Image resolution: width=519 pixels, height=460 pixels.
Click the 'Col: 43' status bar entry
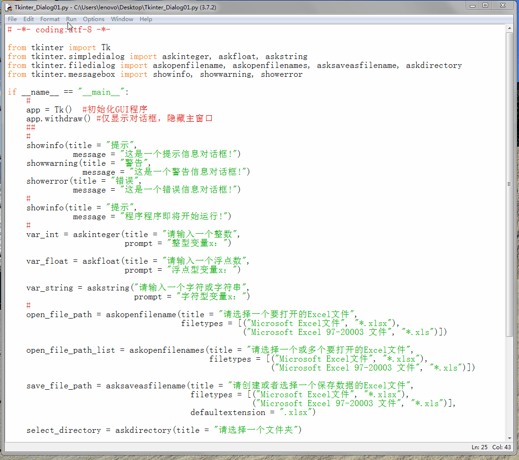(502, 447)
